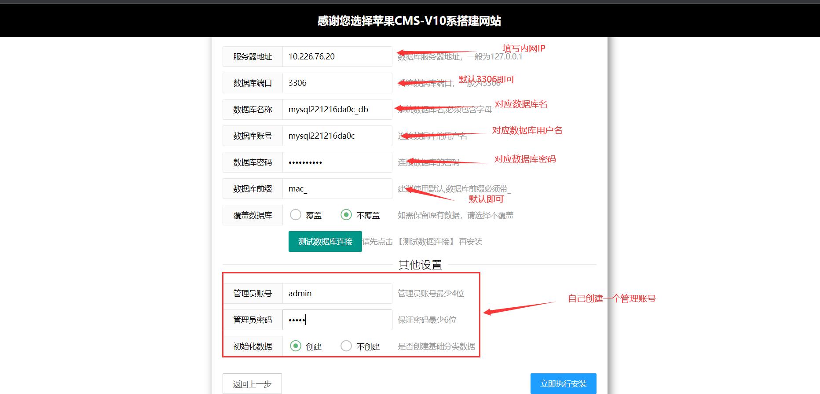Click the 数据库端口 label
820x394 pixels.
pyautogui.click(x=253, y=83)
